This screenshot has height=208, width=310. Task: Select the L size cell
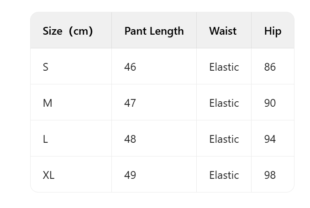[45, 139]
